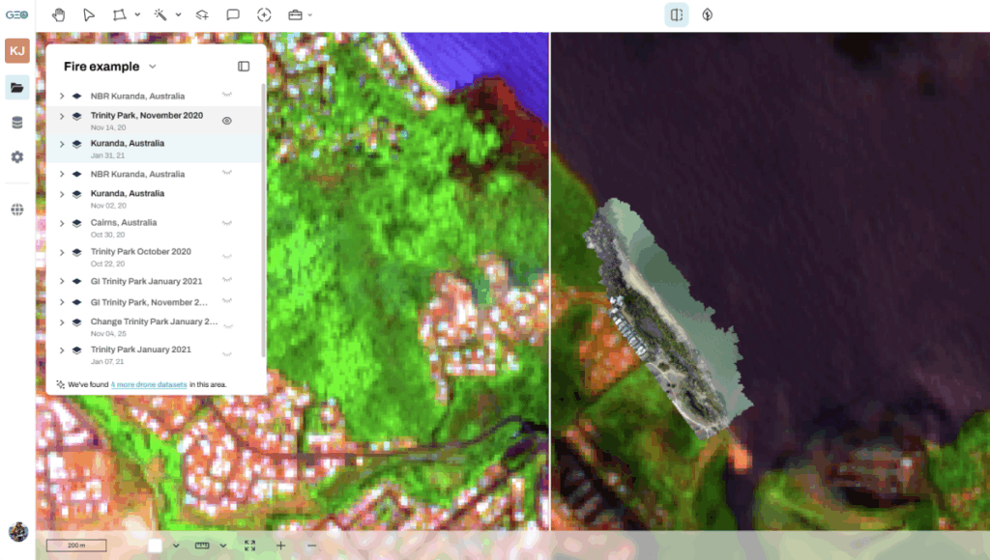The height and width of the screenshot is (560, 990).
Task: Open the database sidebar icon
Action: pyautogui.click(x=17, y=123)
